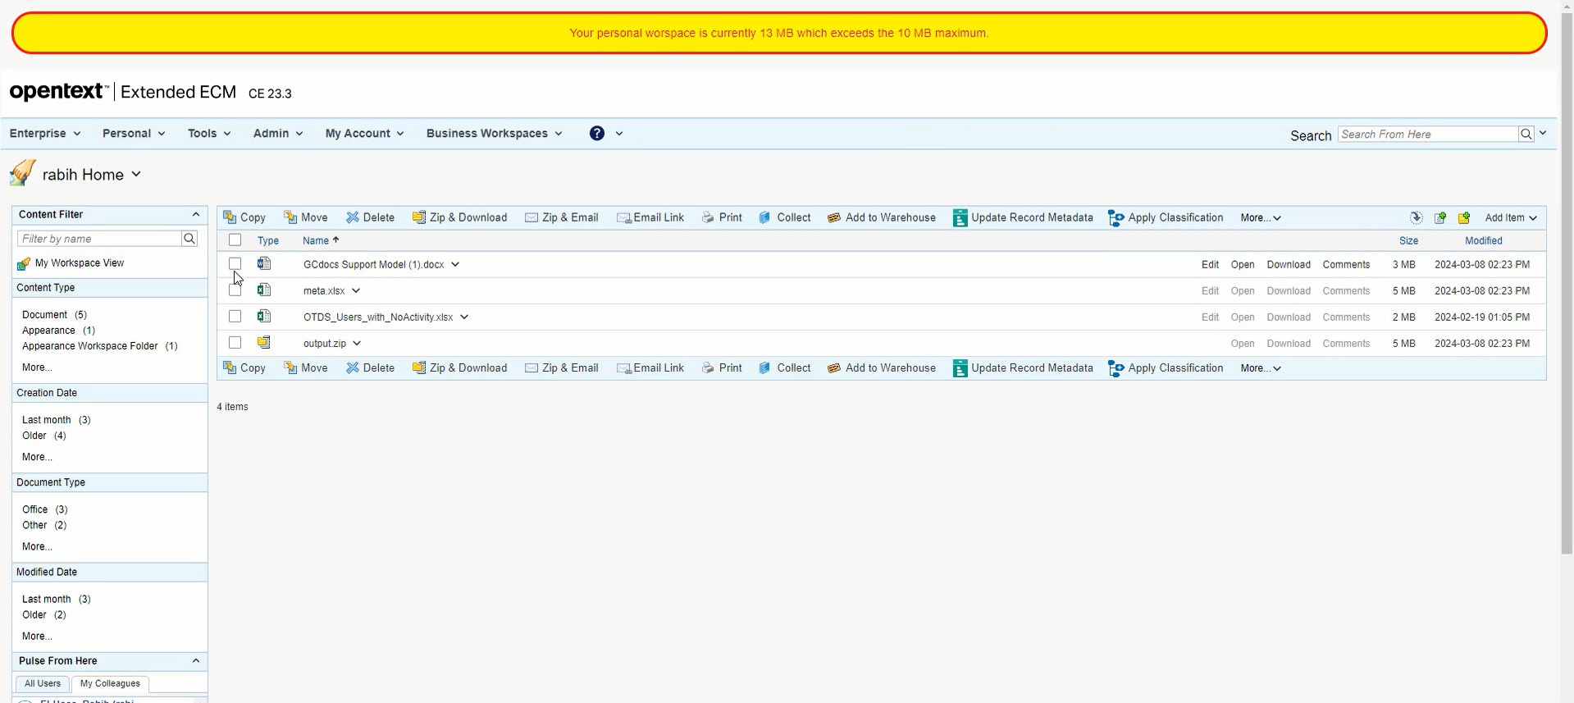Open the Add Item dropdown

tap(1510, 218)
